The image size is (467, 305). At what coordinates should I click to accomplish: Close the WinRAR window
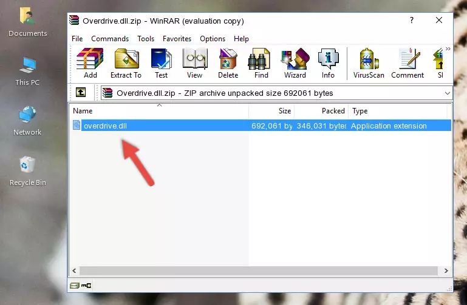pyautogui.click(x=438, y=20)
